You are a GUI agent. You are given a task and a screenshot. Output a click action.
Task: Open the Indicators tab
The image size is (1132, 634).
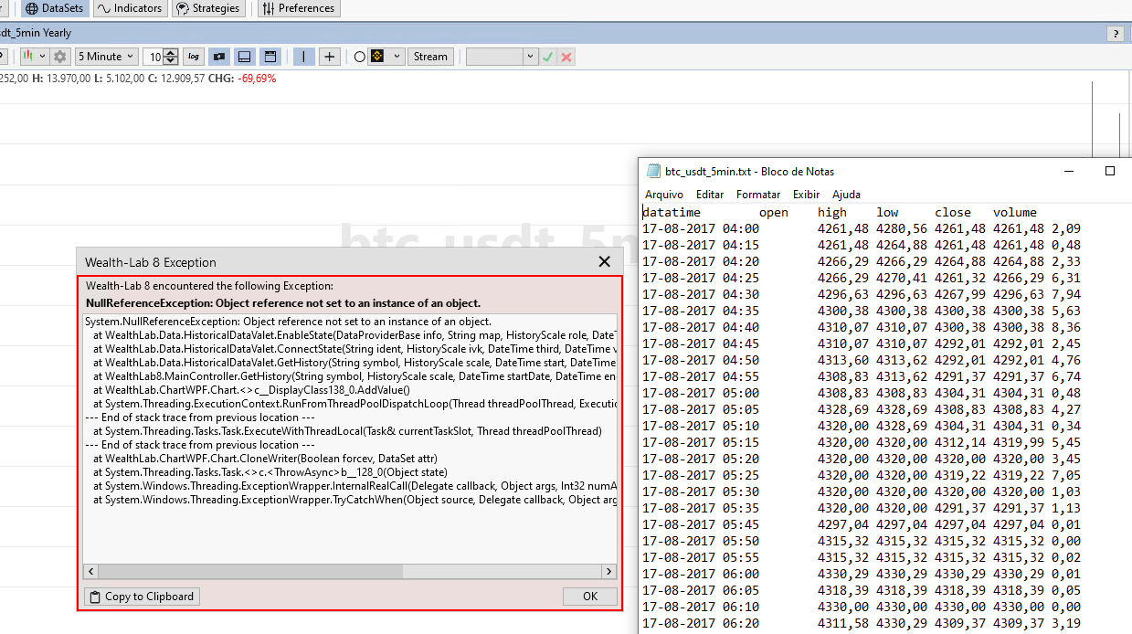click(131, 8)
